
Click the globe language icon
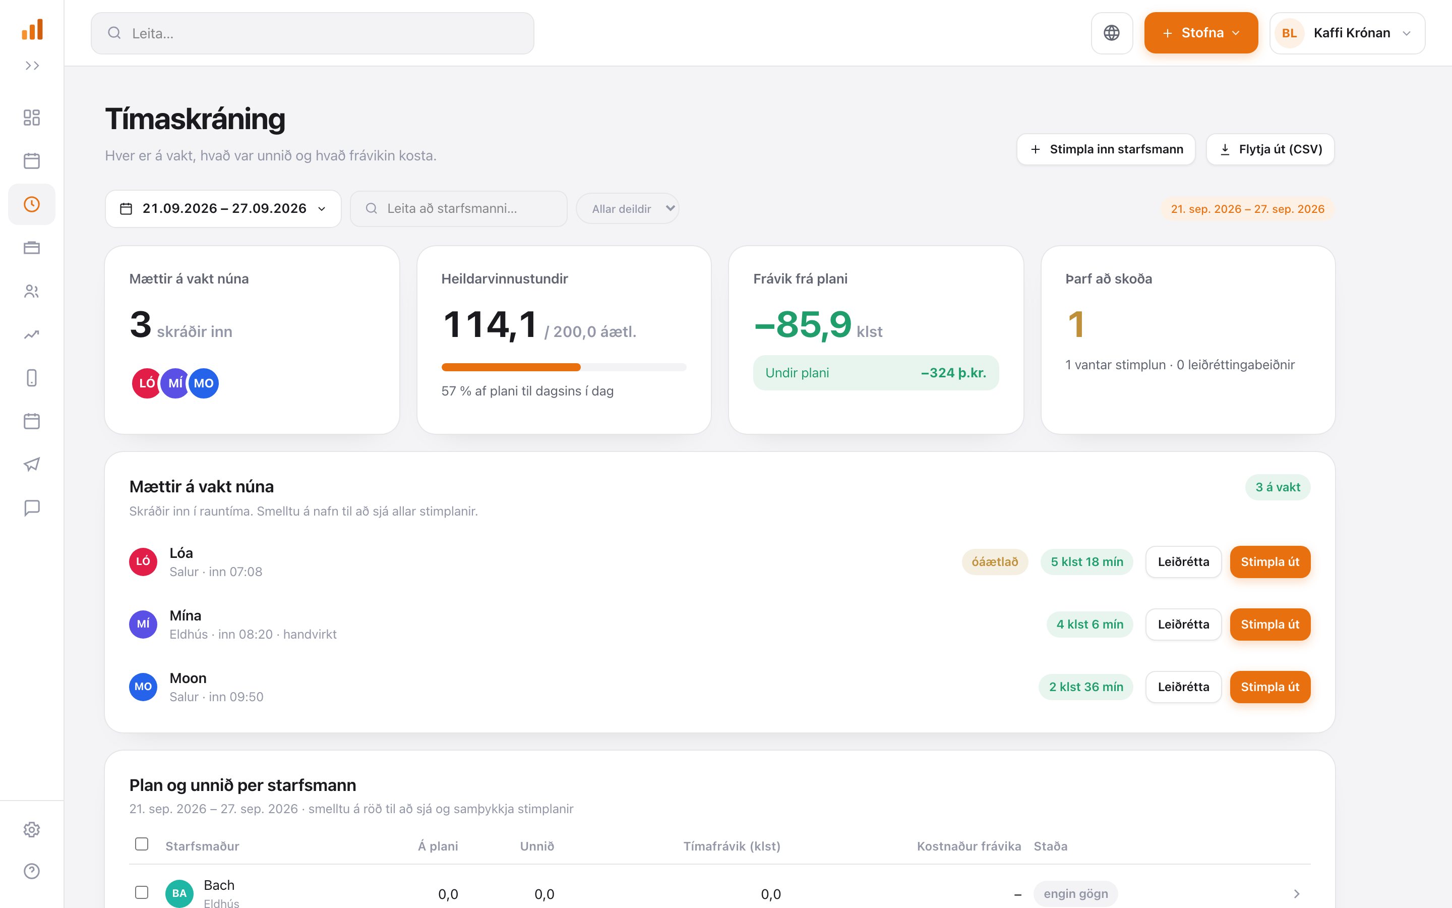(x=1111, y=33)
